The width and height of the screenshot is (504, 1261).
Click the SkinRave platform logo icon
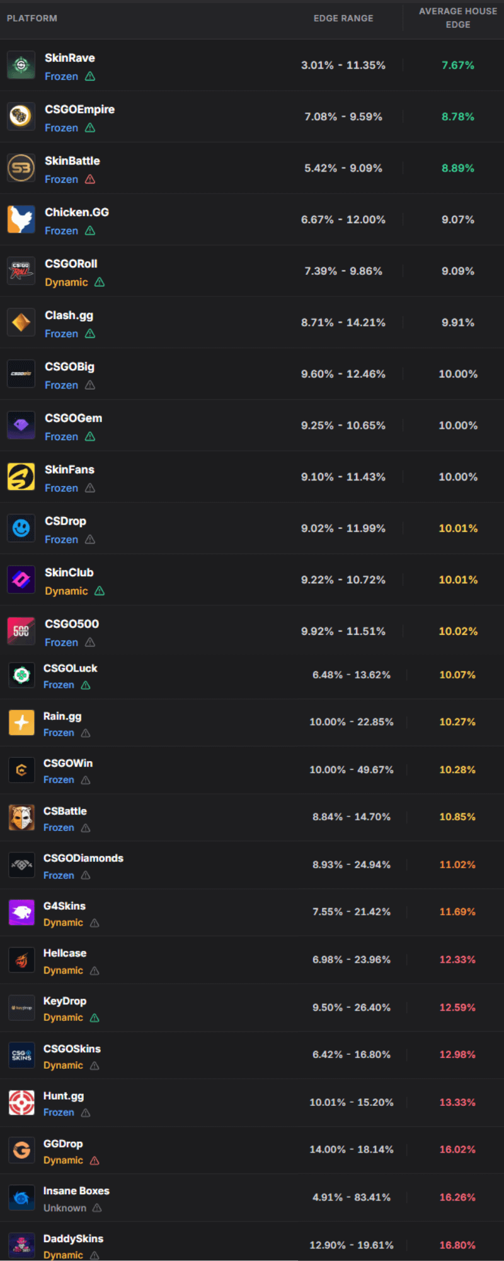click(21, 65)
